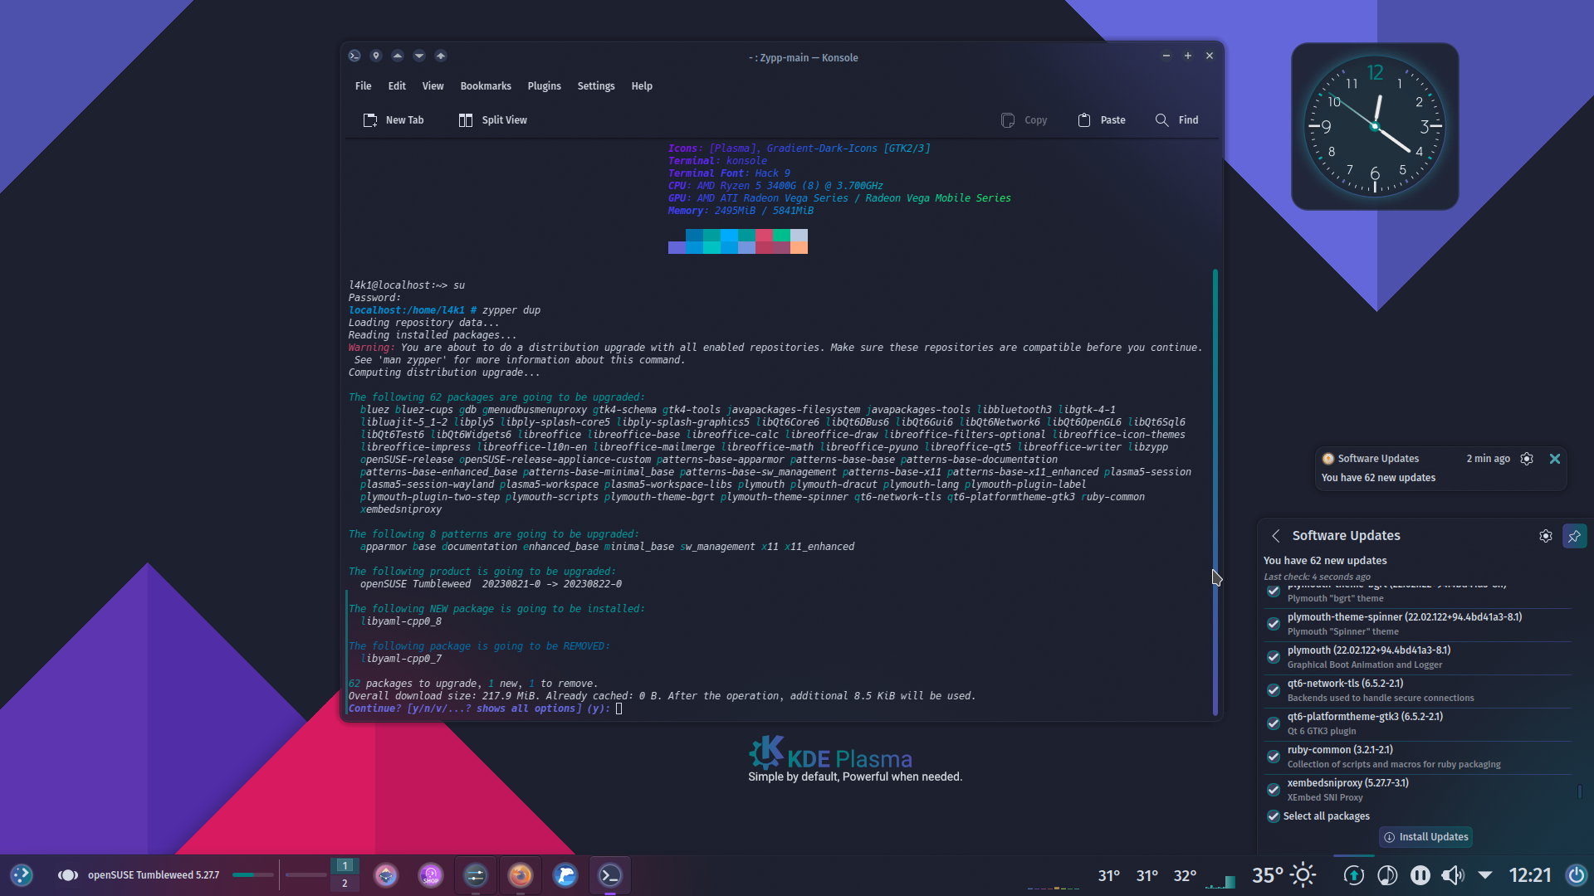1594x896 pixels.
Task: Open the Plugins menu in Konsole
Action: 544,85
